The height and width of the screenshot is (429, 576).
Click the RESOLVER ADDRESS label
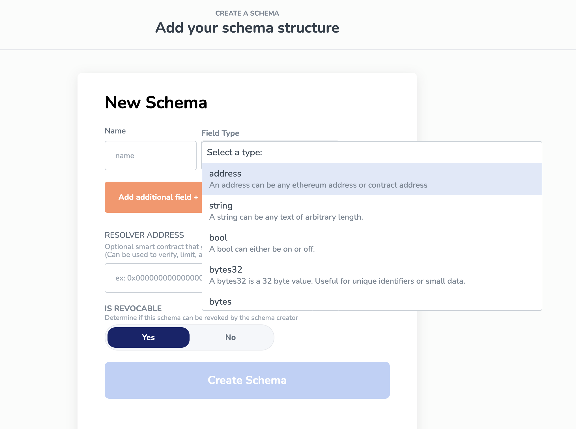coord(144,235)
